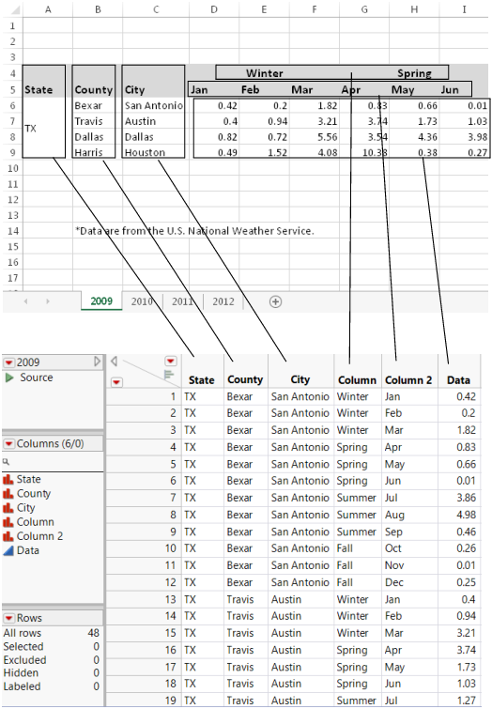Viewport: 492px width, 709px height.
Task: Select the Column 2 header in data table
Action: coord(408,380)
